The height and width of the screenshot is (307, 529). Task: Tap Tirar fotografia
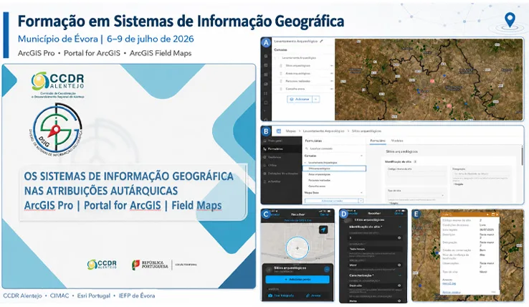pos(281,296)
